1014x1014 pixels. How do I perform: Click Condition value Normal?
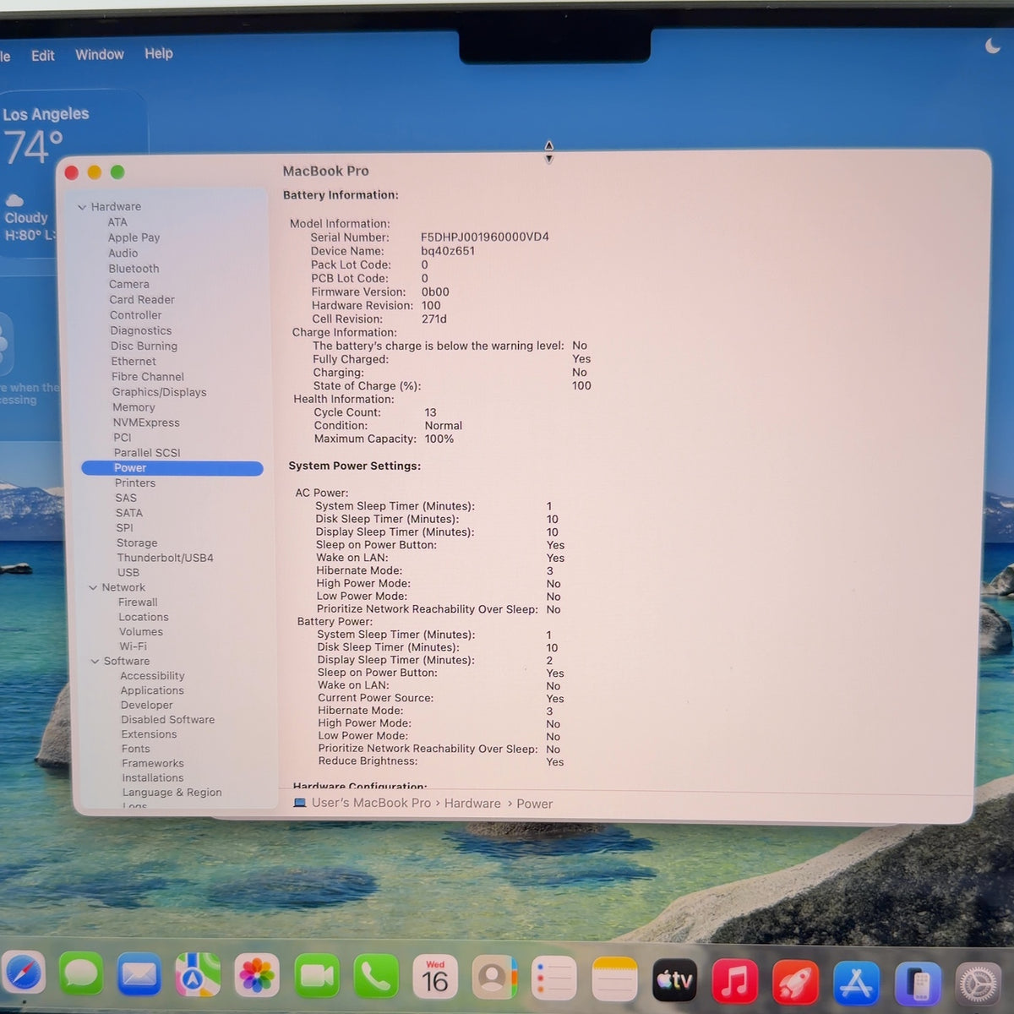pos(444,426)
